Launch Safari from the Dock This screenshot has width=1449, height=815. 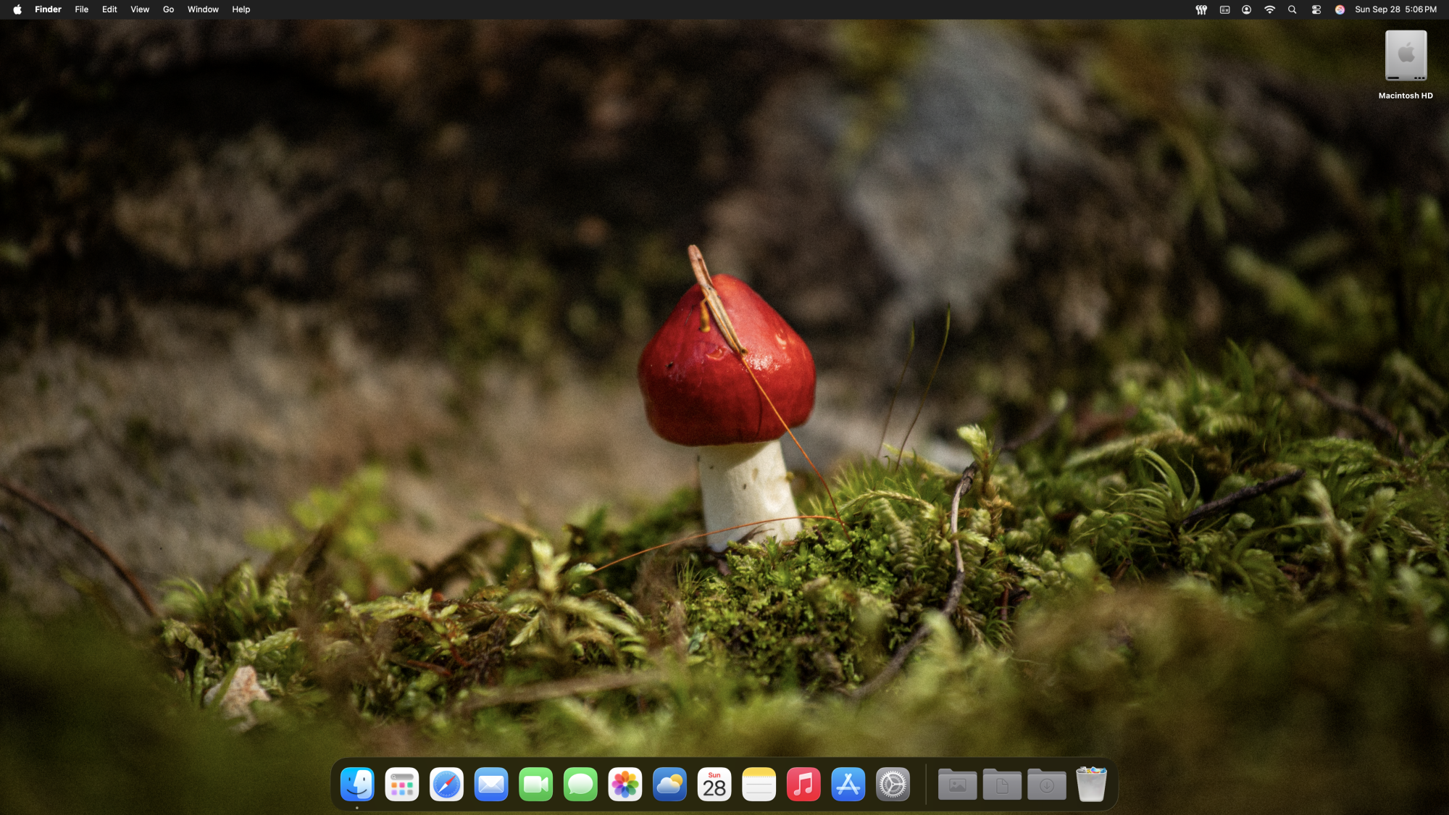446,785
